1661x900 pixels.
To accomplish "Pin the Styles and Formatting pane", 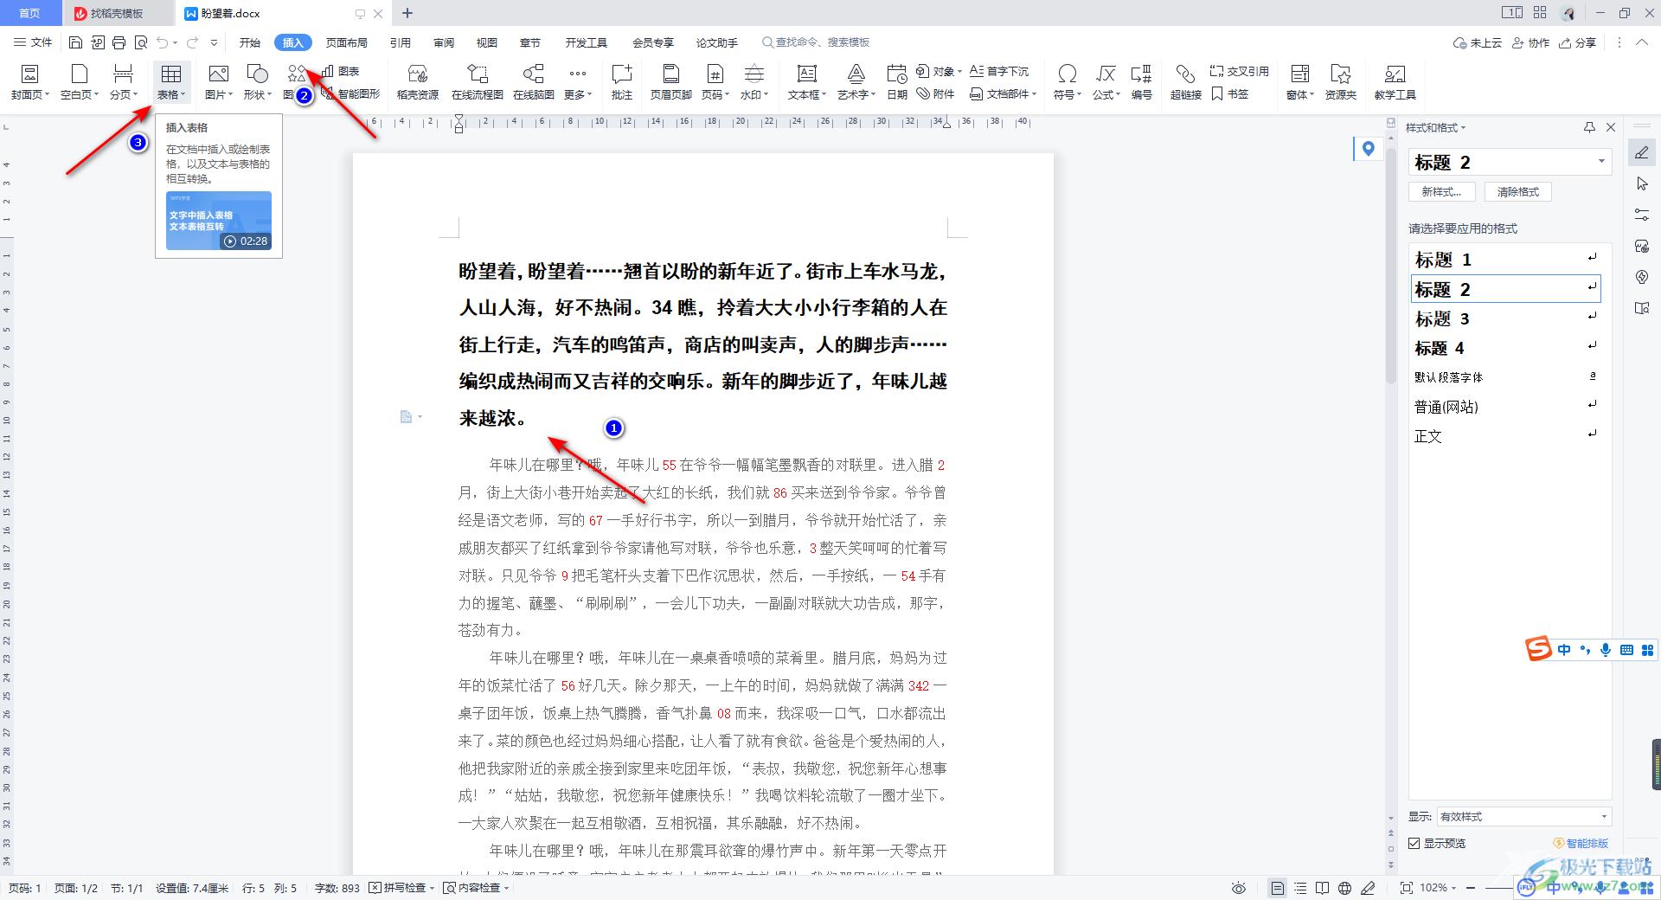I will [x=1589, y=127].
